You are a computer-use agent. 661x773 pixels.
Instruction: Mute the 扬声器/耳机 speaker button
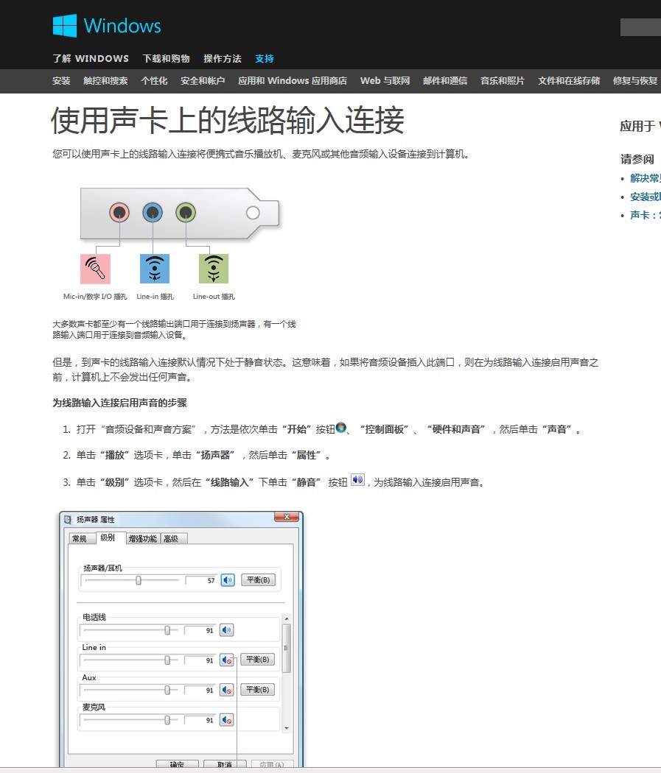(x=228, y=580)
